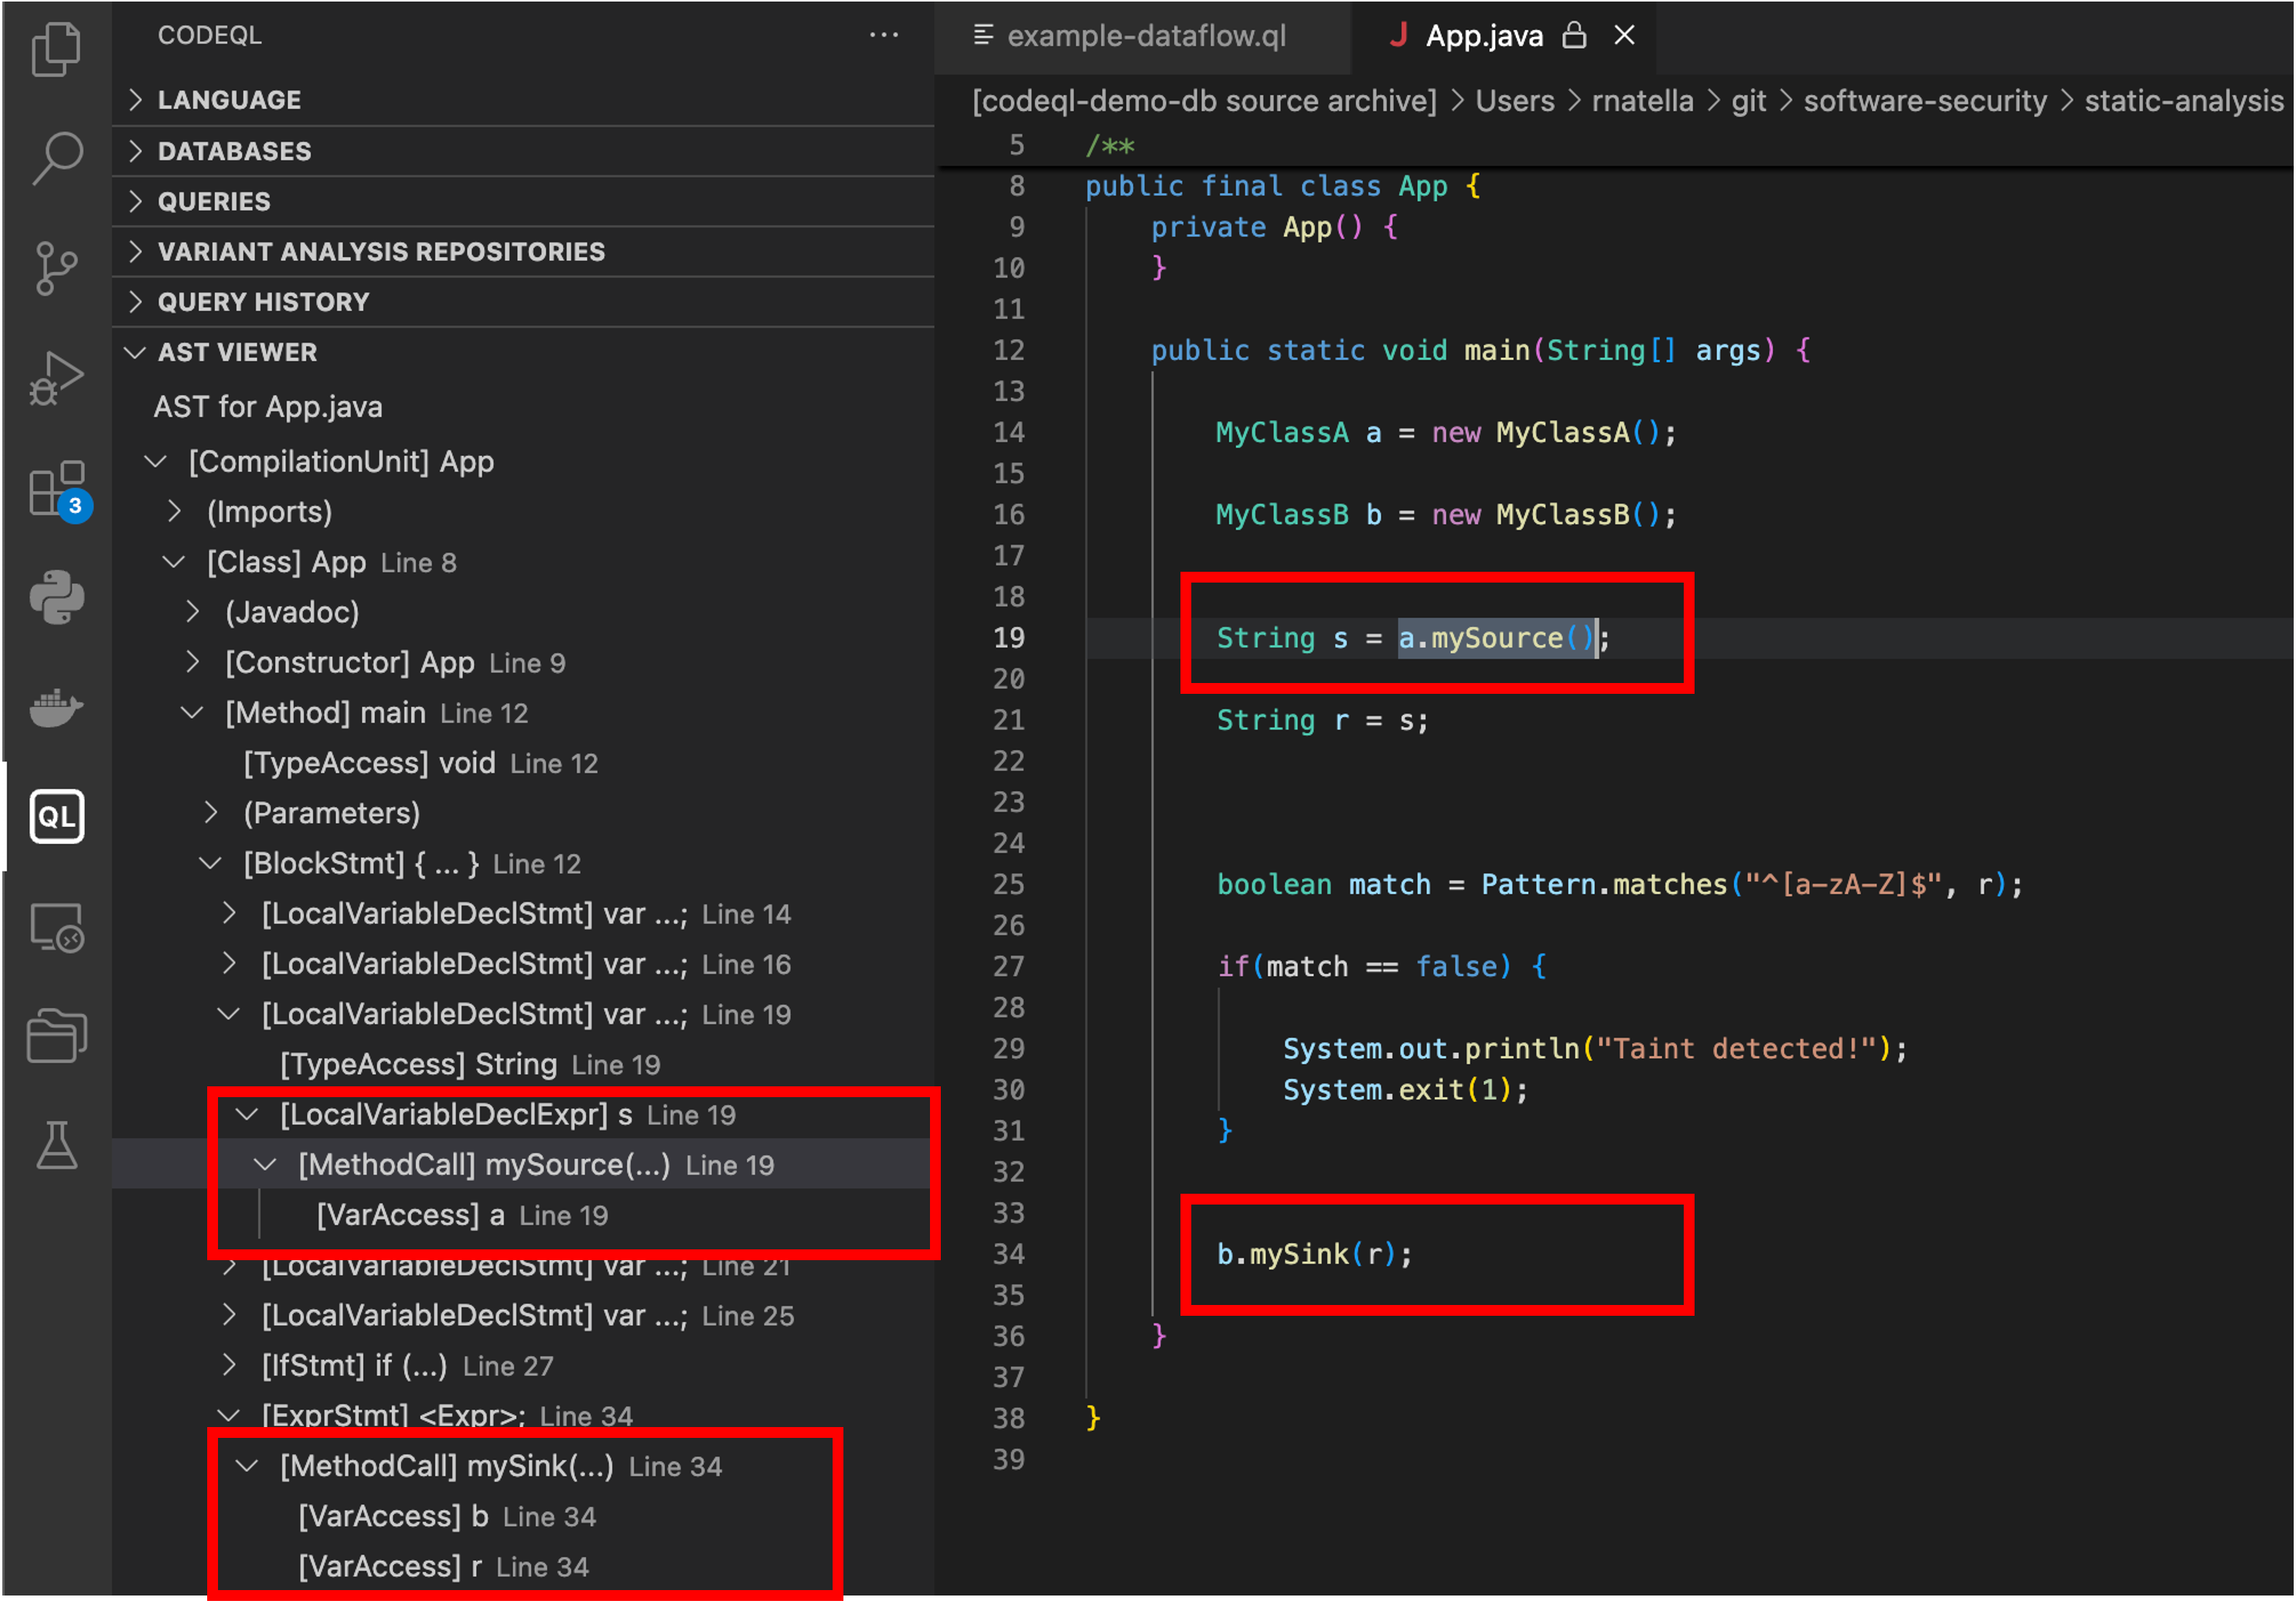Open the Search view in the activity bar

tap(56, 158)
